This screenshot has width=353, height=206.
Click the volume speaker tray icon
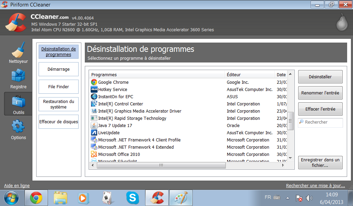pyautogui.click(x=309, y=198)
